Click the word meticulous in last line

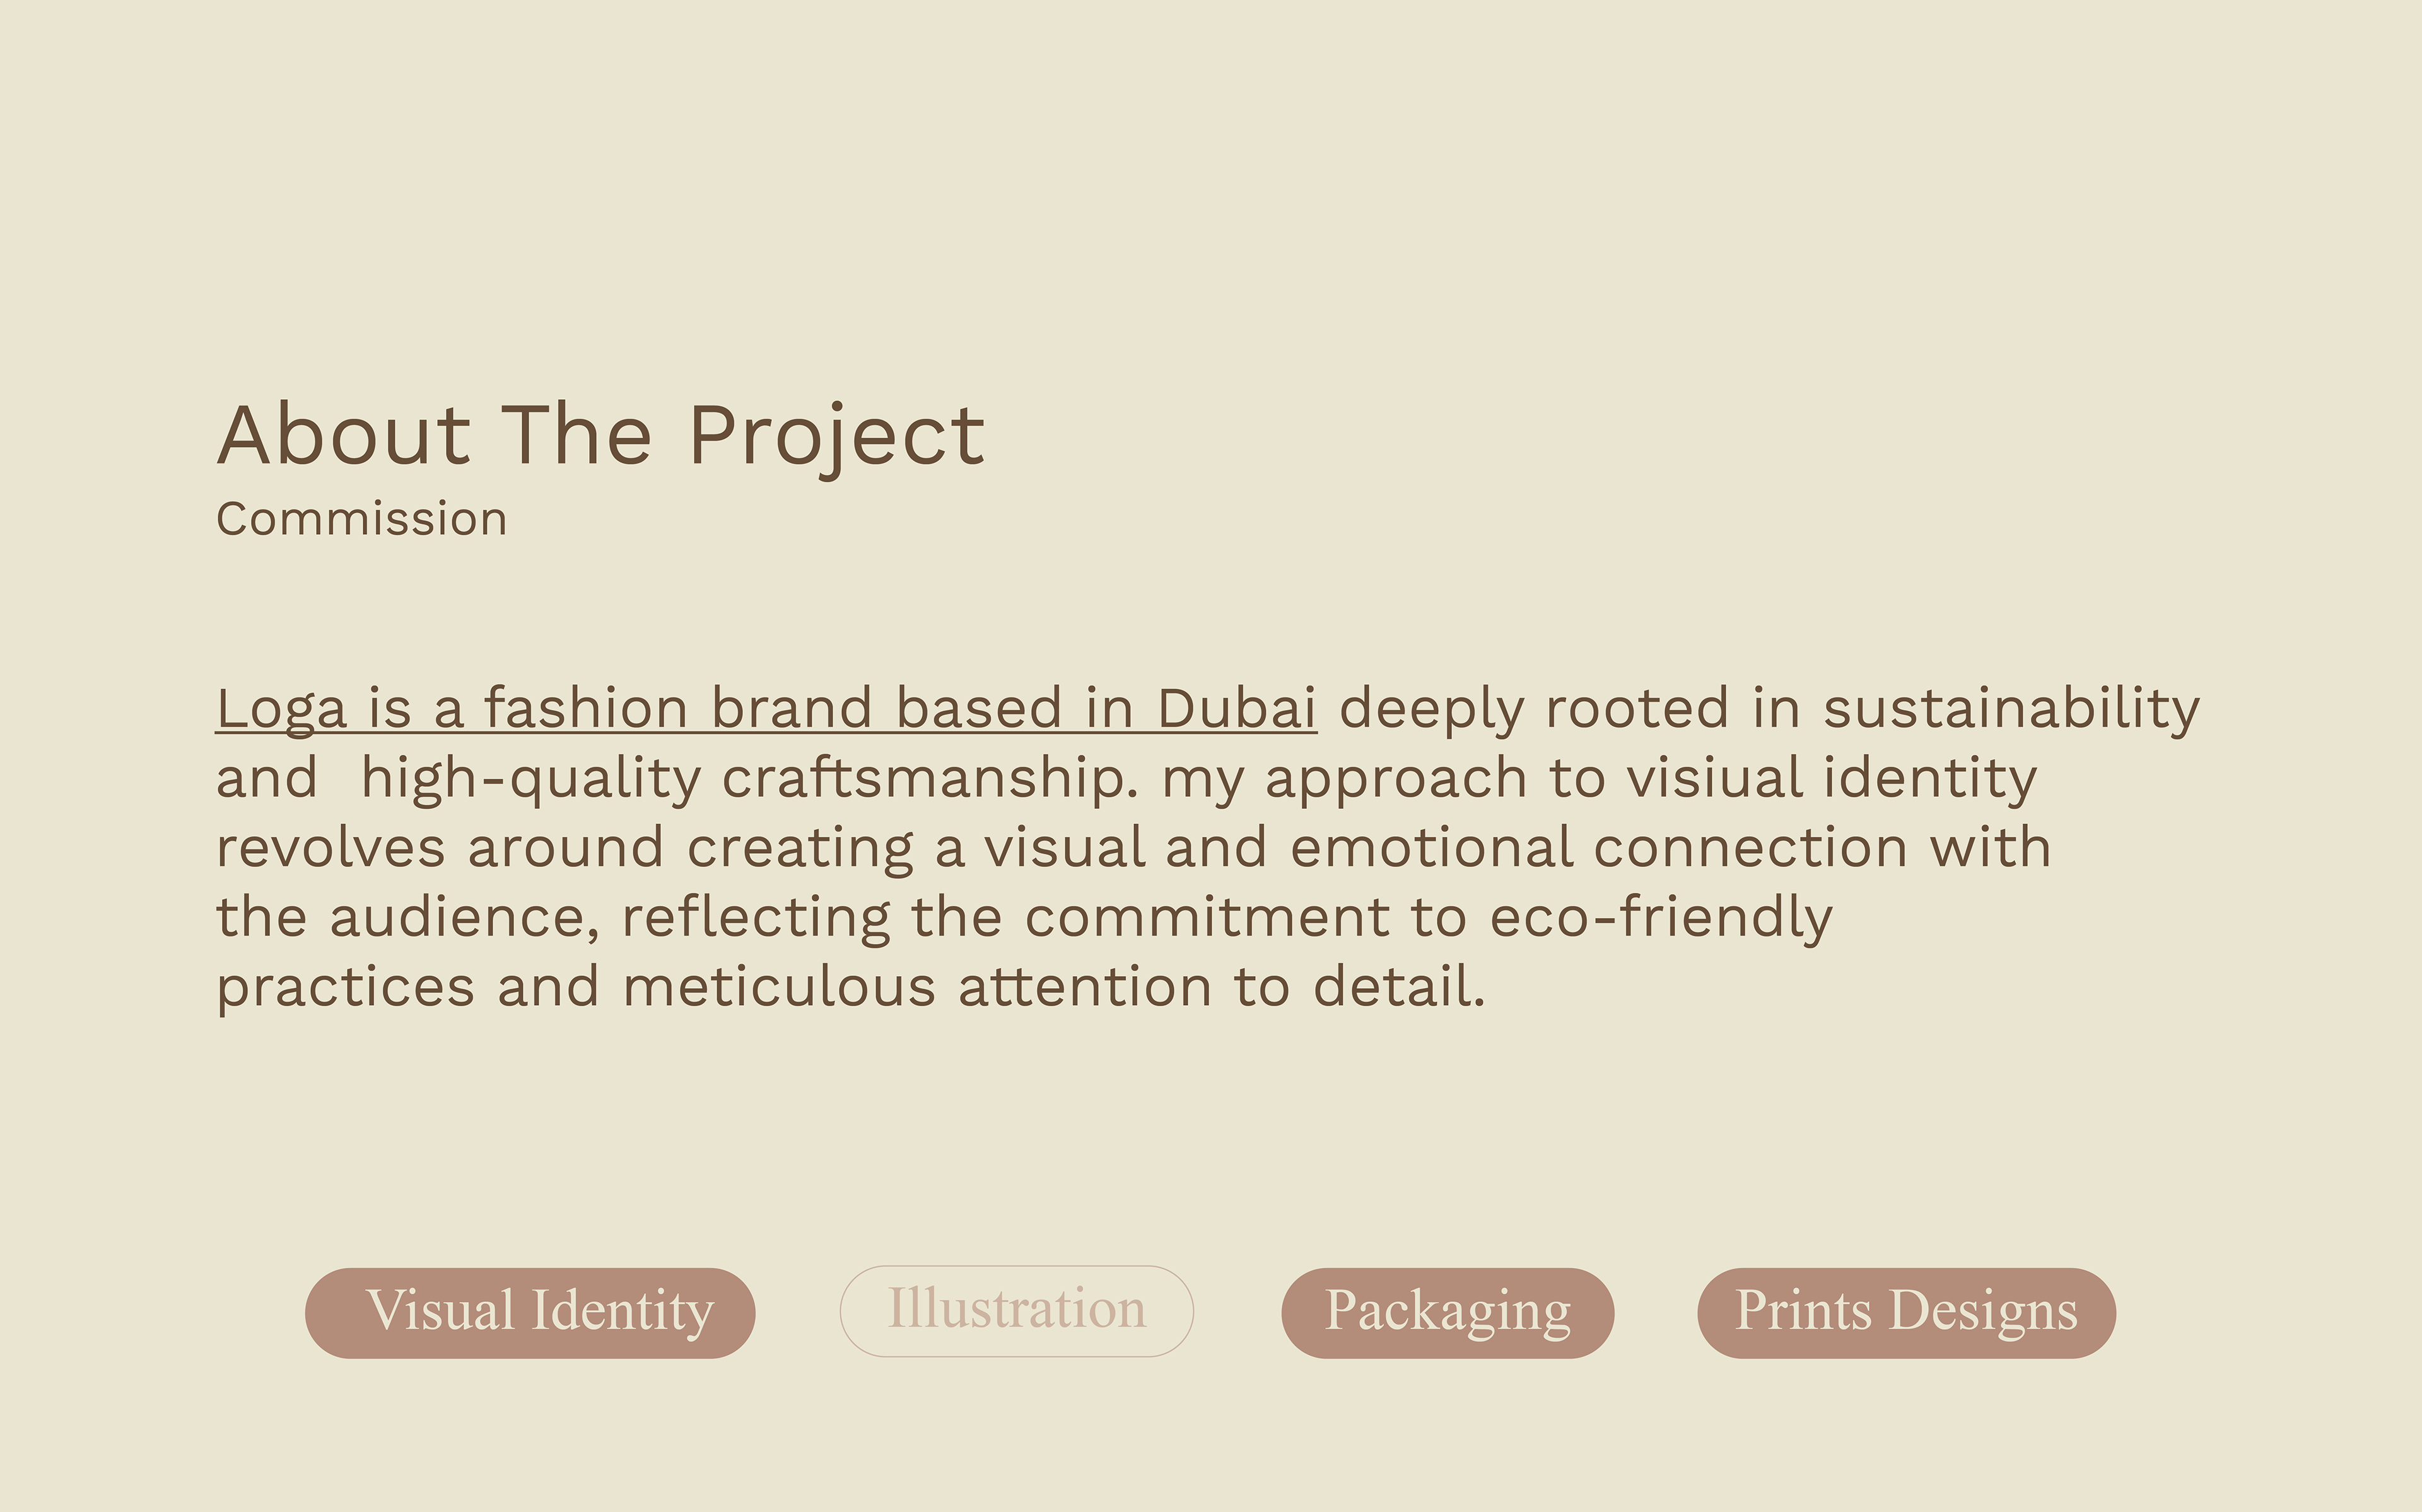click(x=779, y=988)
